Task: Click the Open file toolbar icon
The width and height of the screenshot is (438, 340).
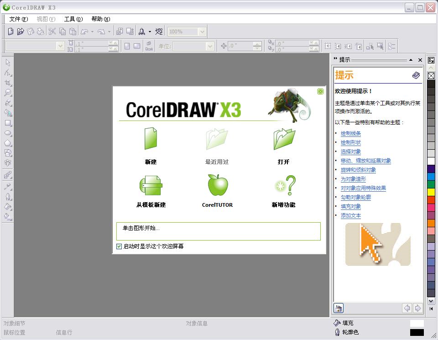Action: coord(21,31)
